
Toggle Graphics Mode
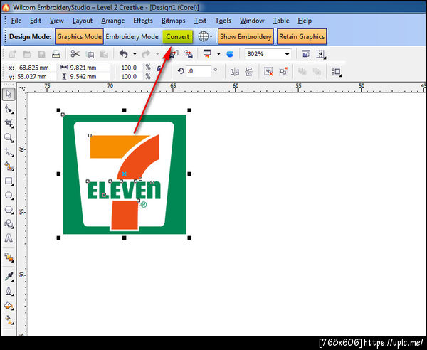[79, 36]
